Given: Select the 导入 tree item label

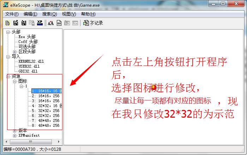Looking at the screenshot, I should point(16,56).
